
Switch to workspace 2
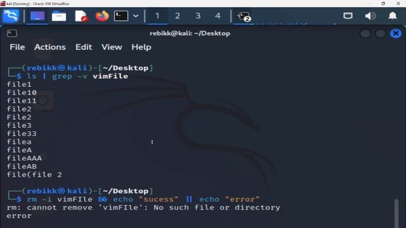pos(178,16)
